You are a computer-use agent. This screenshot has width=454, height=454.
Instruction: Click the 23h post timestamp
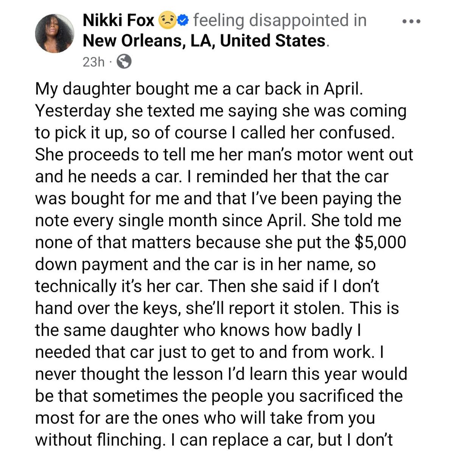point(93,62)
